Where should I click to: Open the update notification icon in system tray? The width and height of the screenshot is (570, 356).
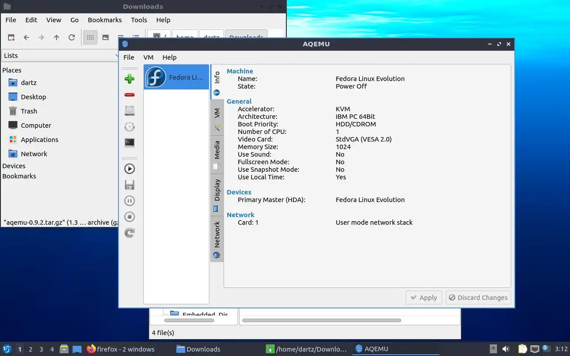click(x=546, y=349)
